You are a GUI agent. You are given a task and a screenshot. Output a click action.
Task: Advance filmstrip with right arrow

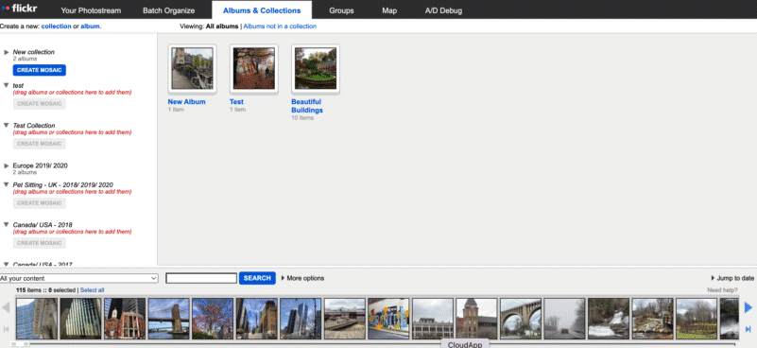[x=748, y=307]
